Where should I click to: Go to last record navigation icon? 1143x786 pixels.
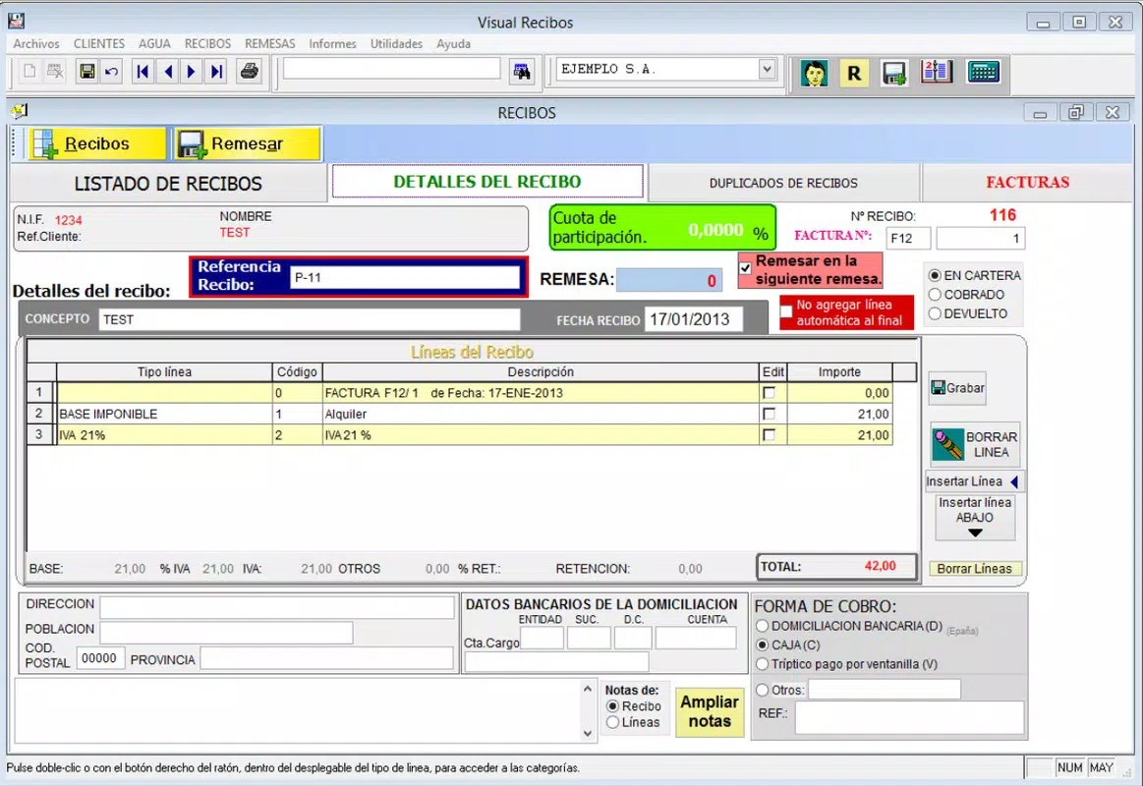(x=216, y=72)
